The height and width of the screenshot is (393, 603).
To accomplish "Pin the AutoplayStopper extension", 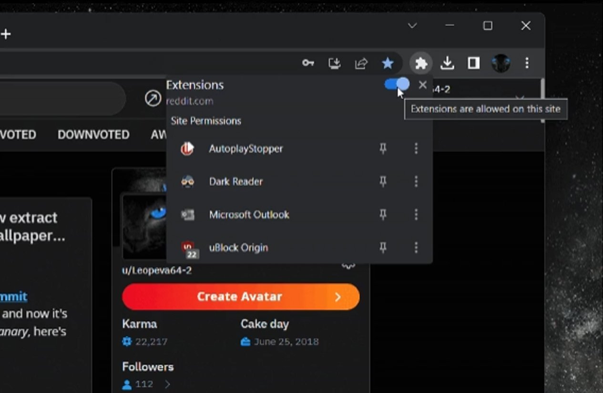I will point(383,149).
